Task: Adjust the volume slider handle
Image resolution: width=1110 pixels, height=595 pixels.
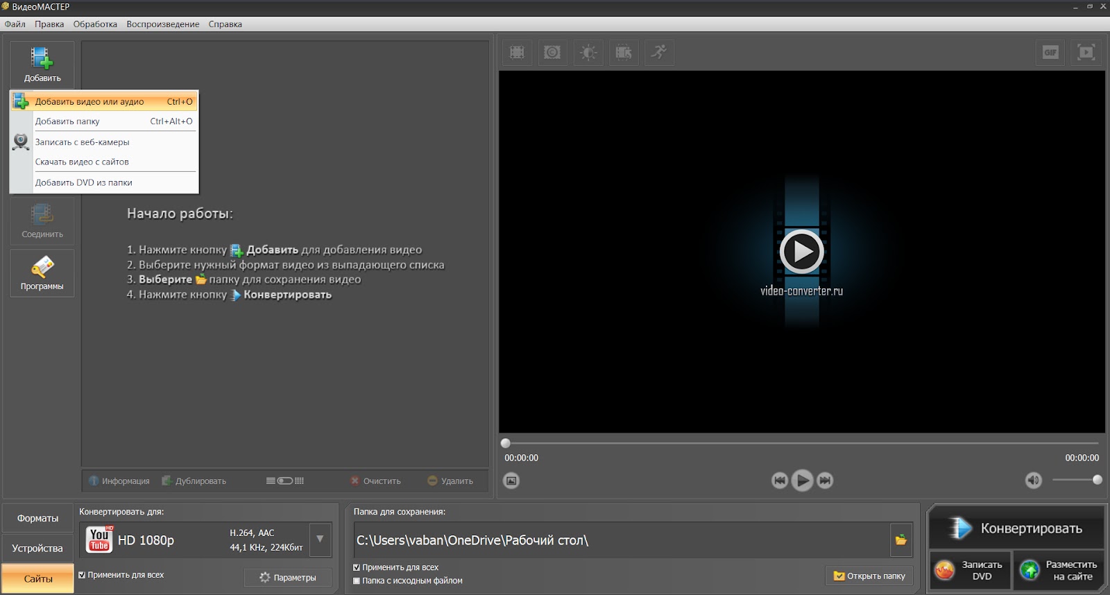Action: click(1097, 480)
